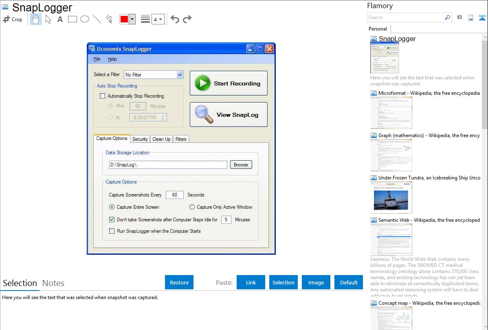The width and height of the screenshot is (488, 330).
Task: Open the Help menu in Uconomix SnapLogger
Action: click(112, 59)
